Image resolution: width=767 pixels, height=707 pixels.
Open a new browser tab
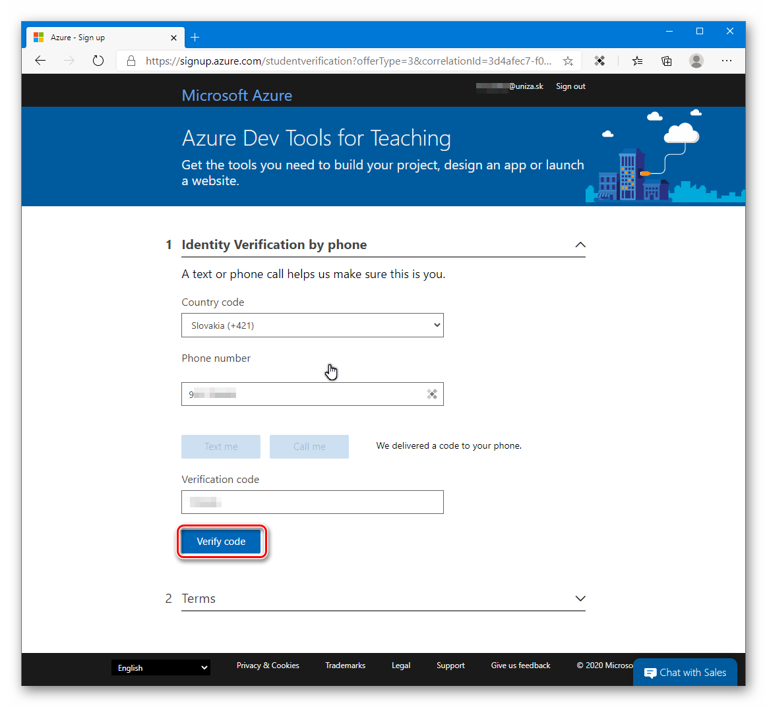(x=195, y=38)
